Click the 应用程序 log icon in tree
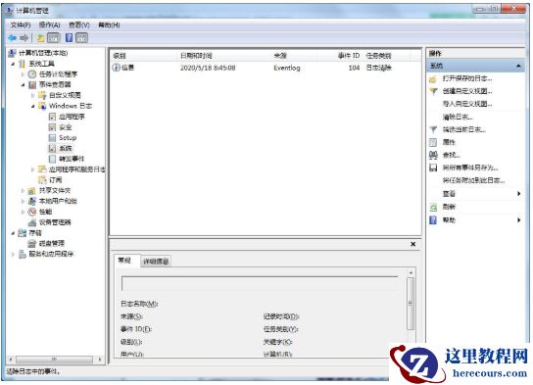Screen dimensions: 533x385 pos(52,117)
